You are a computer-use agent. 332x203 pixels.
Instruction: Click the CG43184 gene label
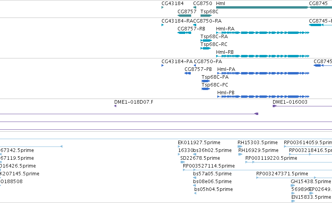point(172,4)
